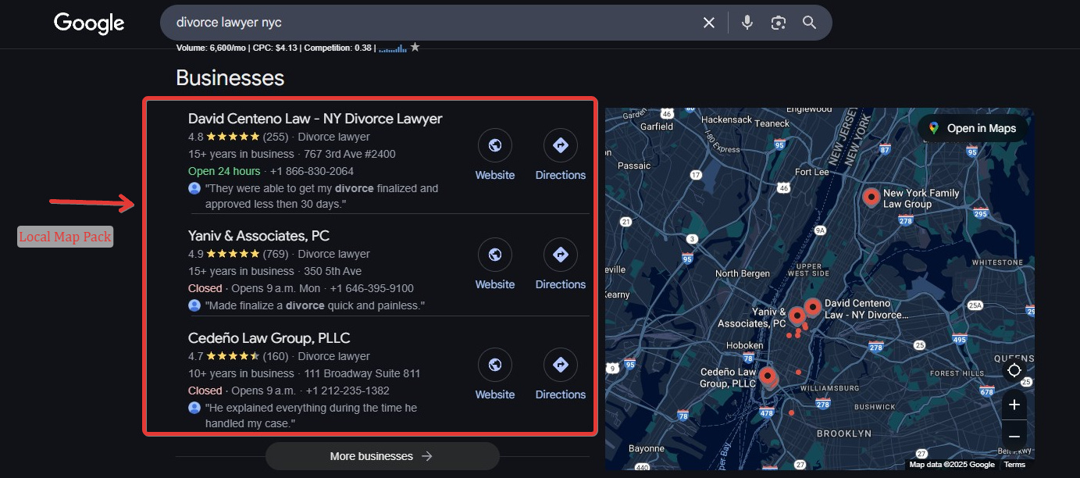Click Williamsburg label on the map
1080x478 pixels.
tap(829, 387)
